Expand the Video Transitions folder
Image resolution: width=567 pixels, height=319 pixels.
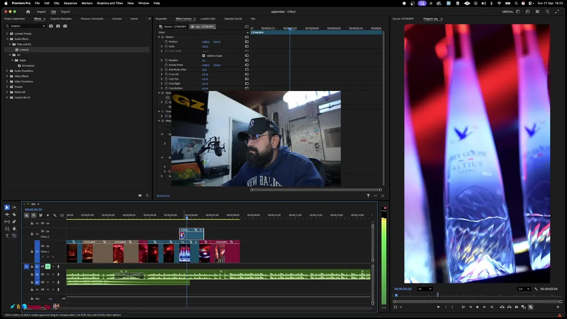click(8, 82)
